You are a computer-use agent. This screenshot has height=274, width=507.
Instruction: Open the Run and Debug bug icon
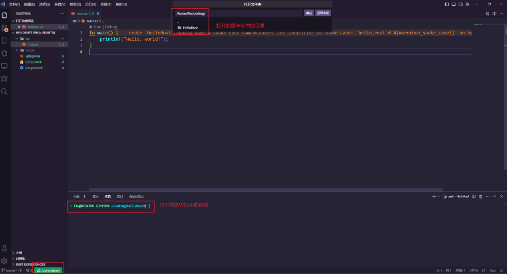(x=4, y=79)
